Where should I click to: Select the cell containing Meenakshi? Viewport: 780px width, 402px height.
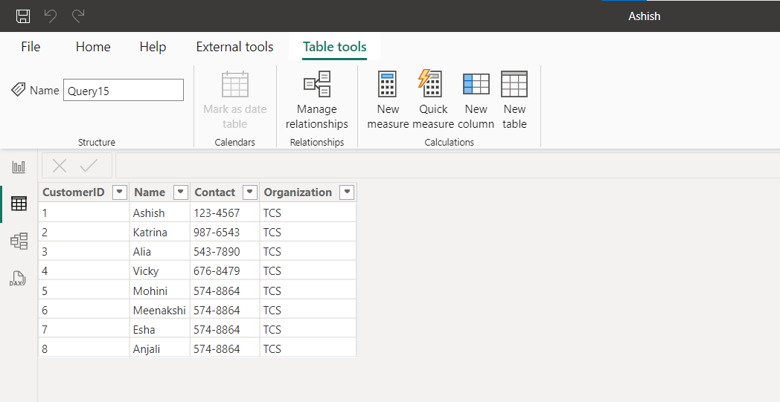[x=159, y=311]
